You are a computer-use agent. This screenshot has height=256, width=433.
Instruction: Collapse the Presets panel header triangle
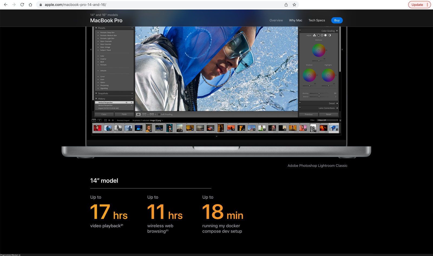point(96,28)
